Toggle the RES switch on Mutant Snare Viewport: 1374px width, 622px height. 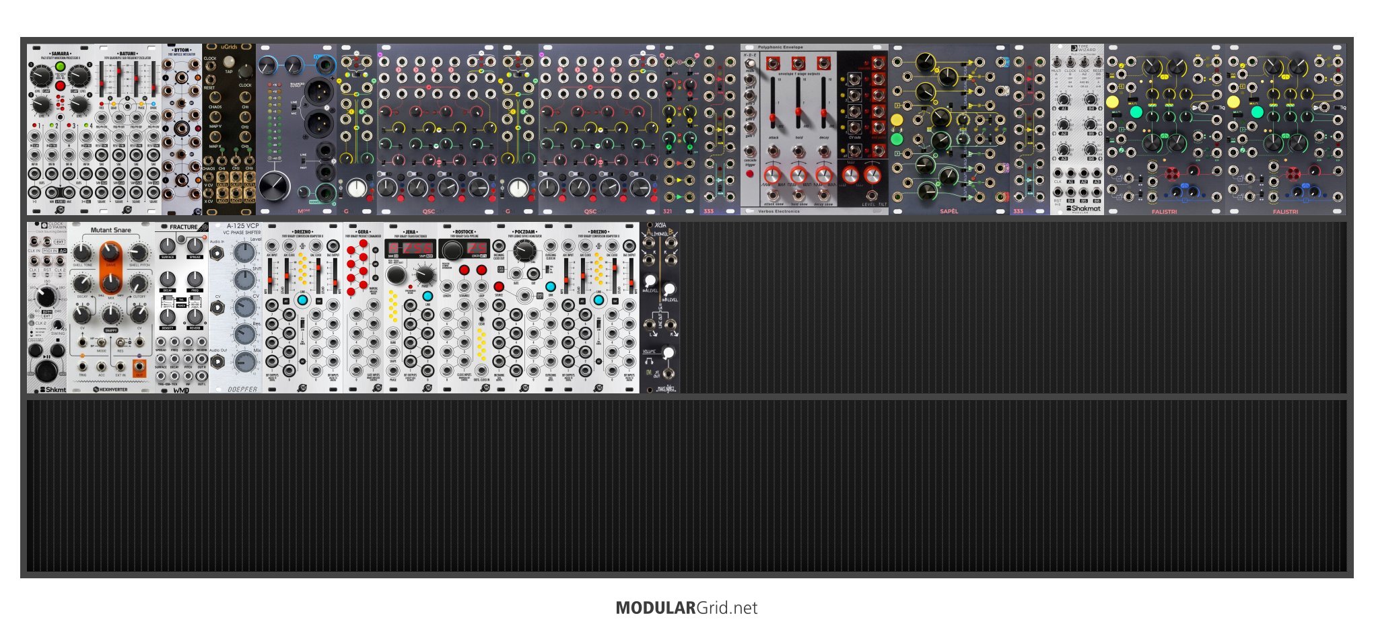pos(121,342)
